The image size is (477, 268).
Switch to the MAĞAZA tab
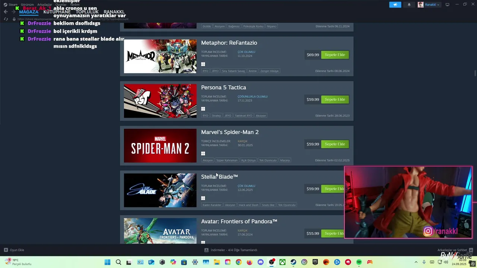(29, 12)
